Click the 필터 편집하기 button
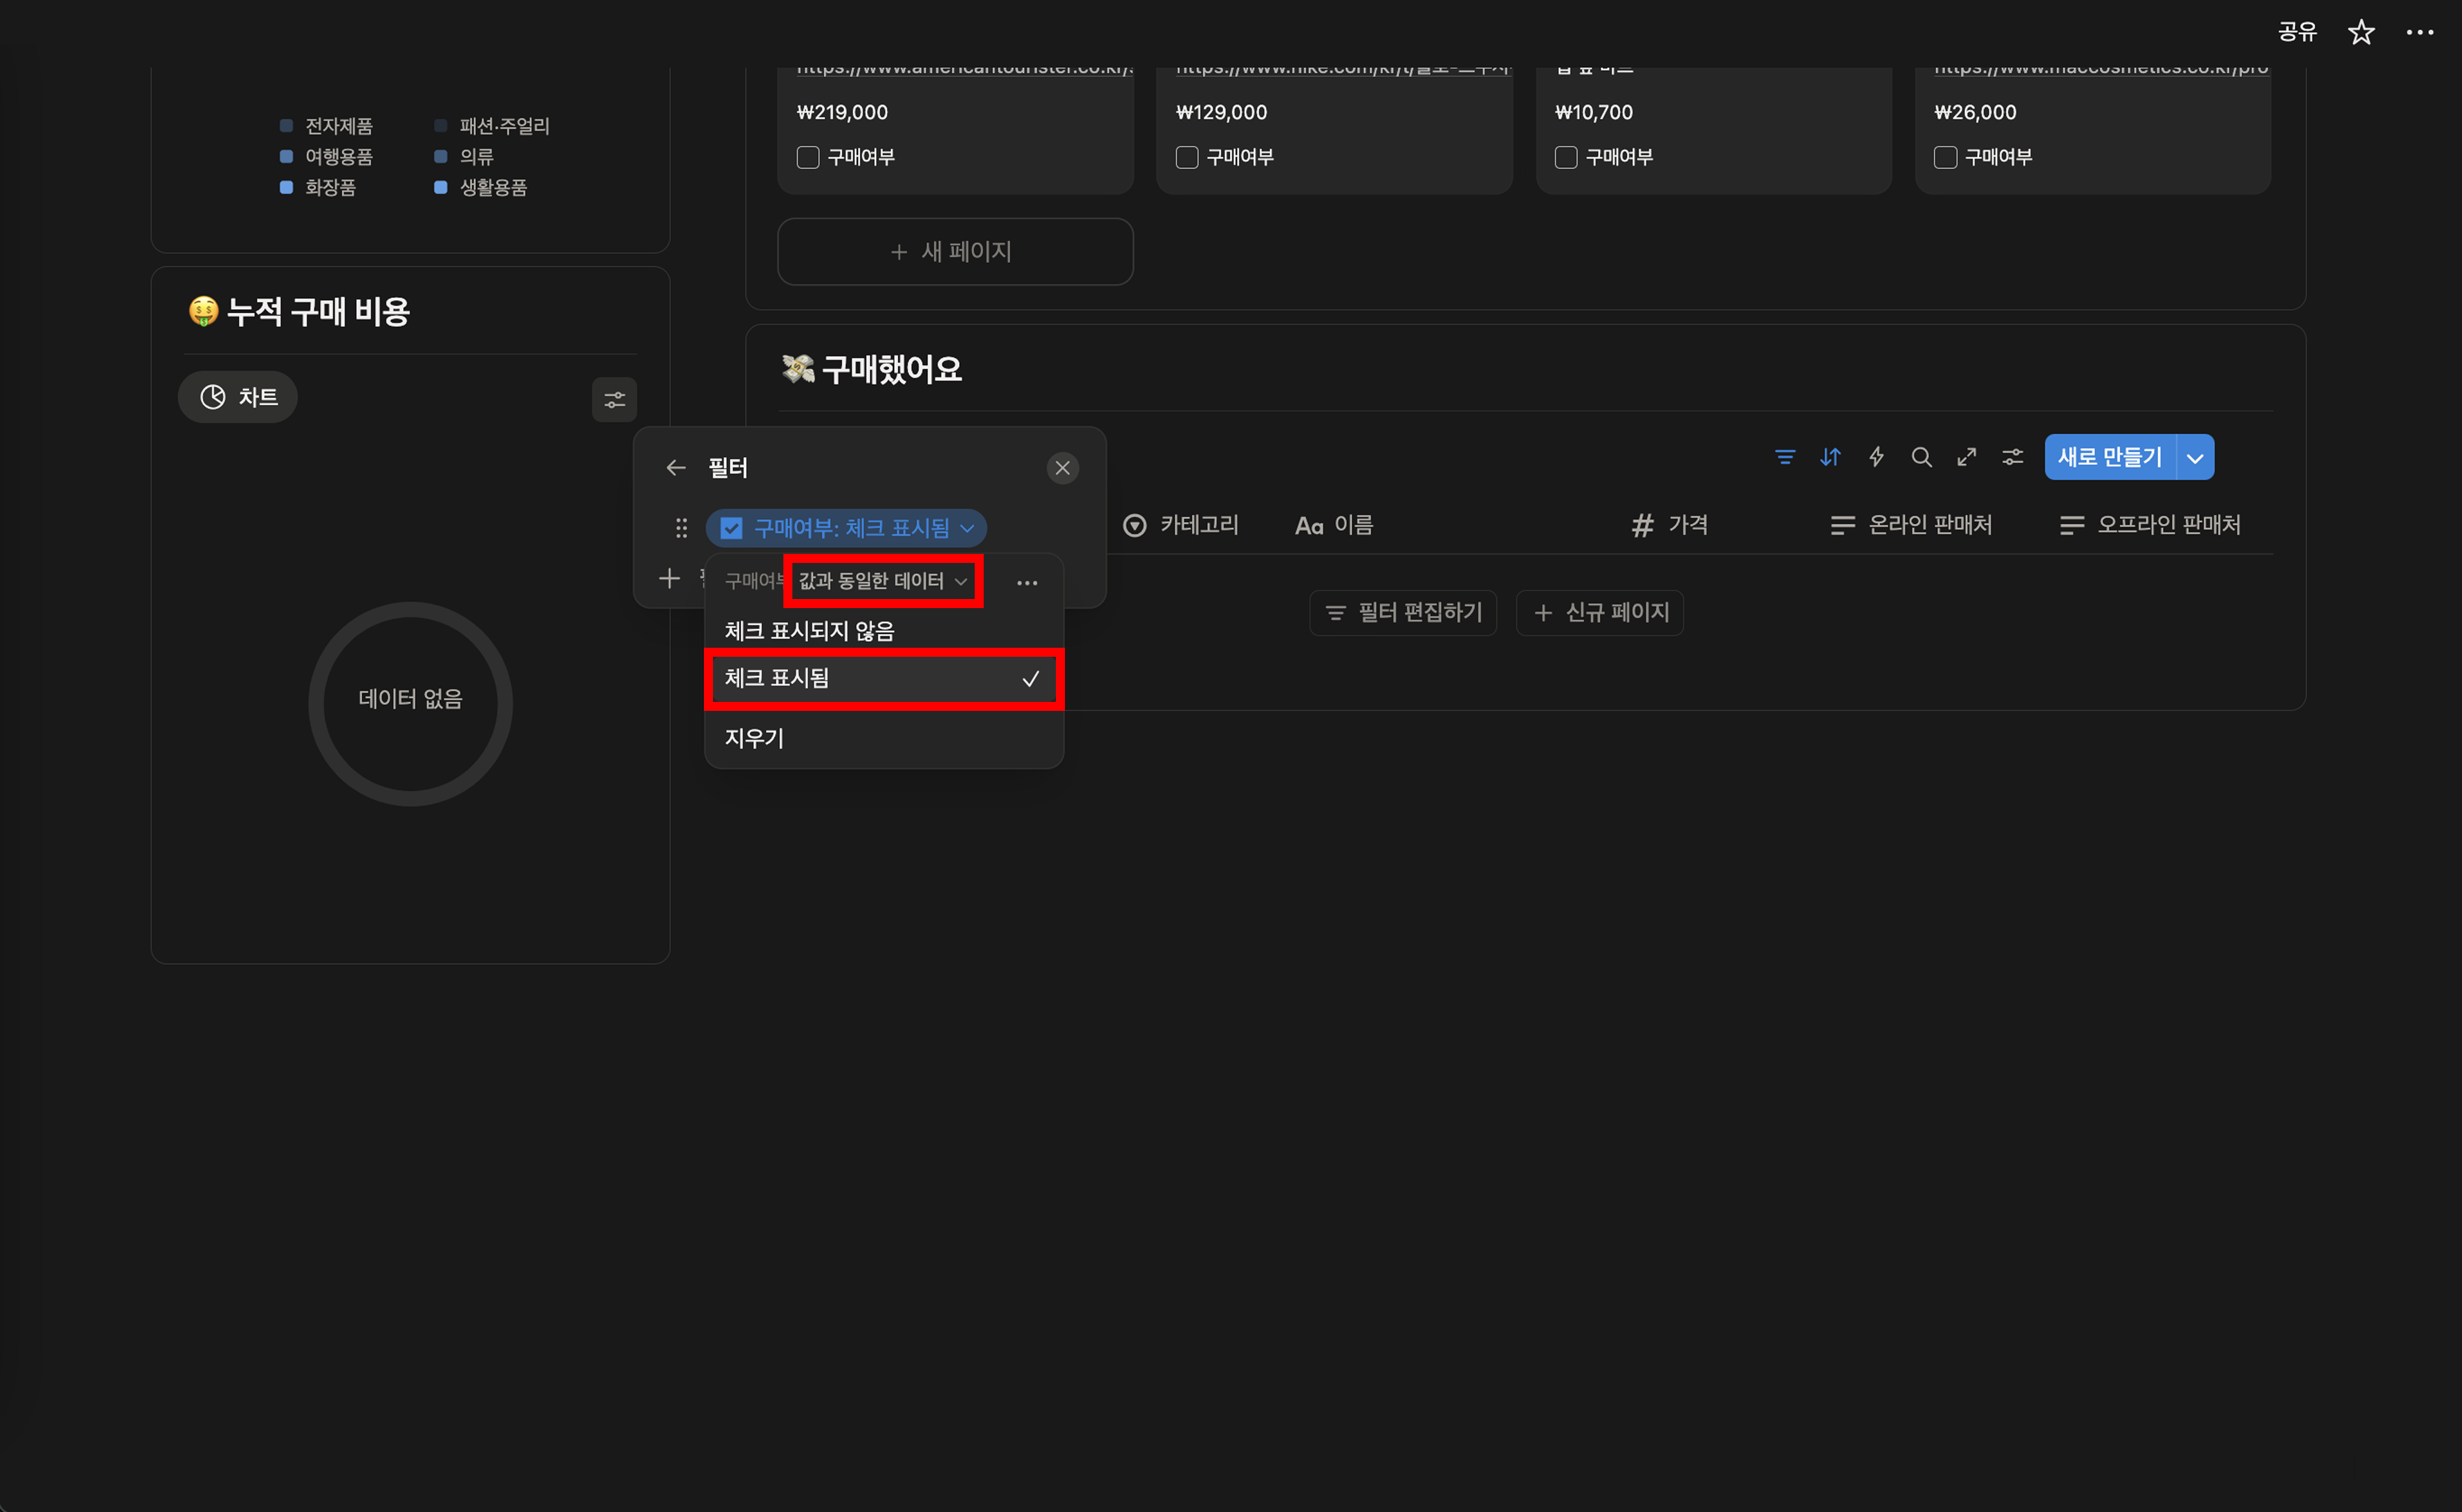 tap(1402, 612)
